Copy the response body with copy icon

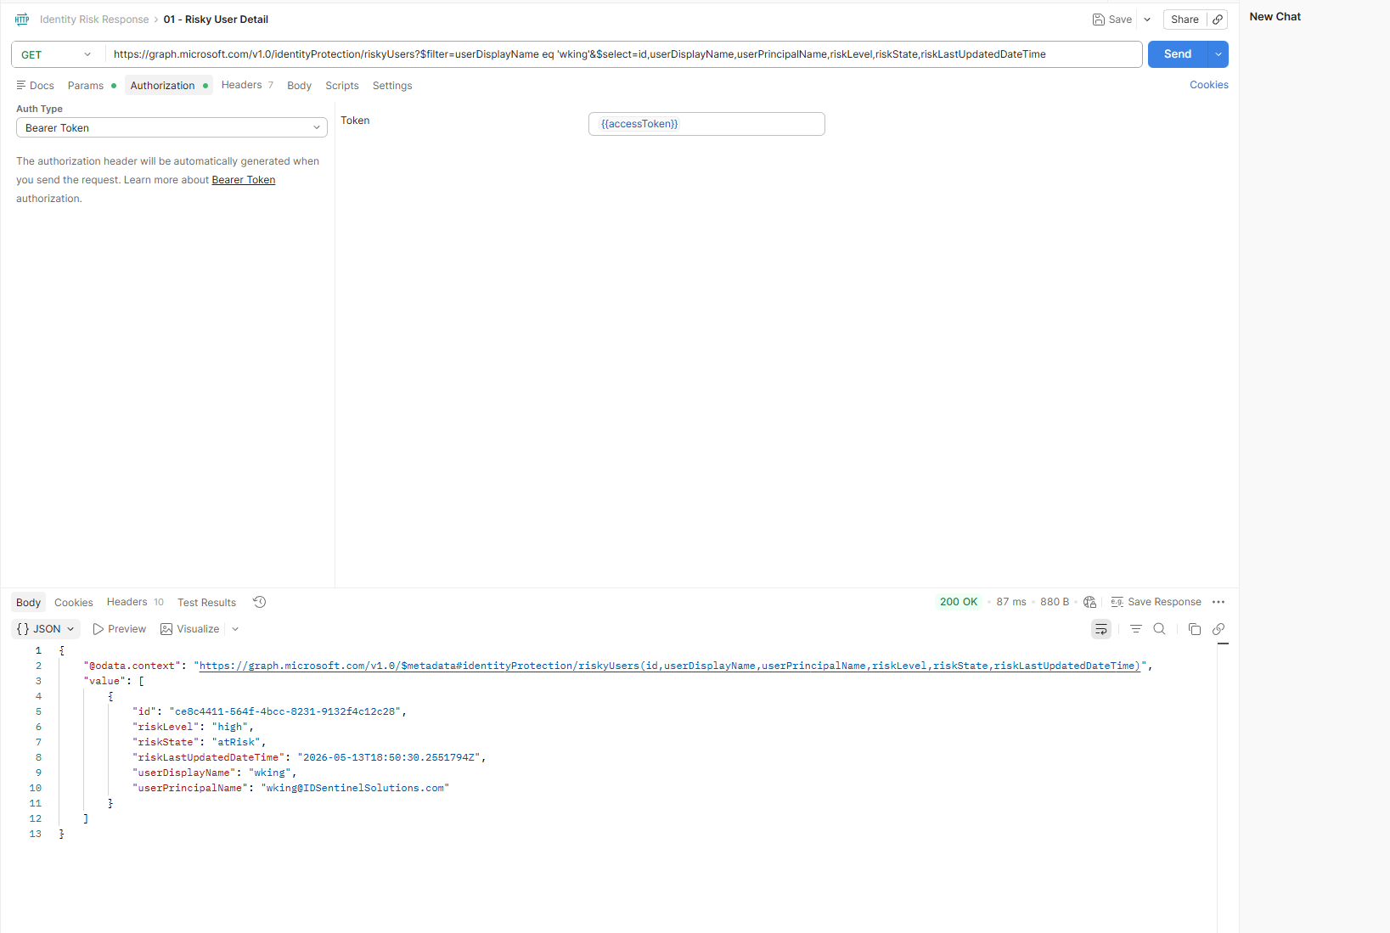tap(1195, 629)
